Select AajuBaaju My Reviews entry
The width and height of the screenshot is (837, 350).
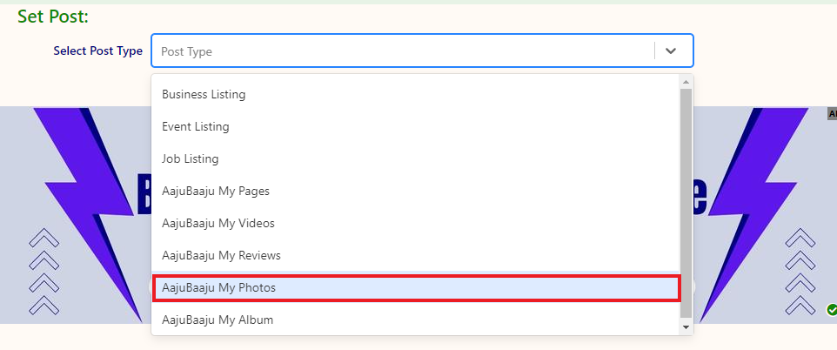point(221,255)
